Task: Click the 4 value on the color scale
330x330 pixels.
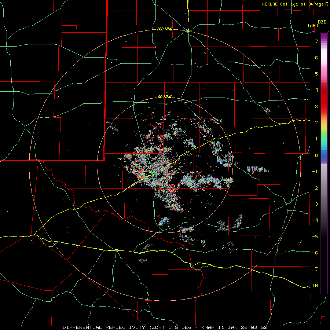Action: pyautogui.click(x=316, y=90)
